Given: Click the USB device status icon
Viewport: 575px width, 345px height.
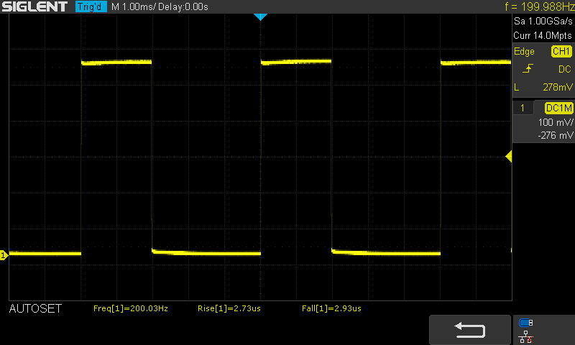Looking at the screenshot, I should pyautogui.click(x=526, y=323).
